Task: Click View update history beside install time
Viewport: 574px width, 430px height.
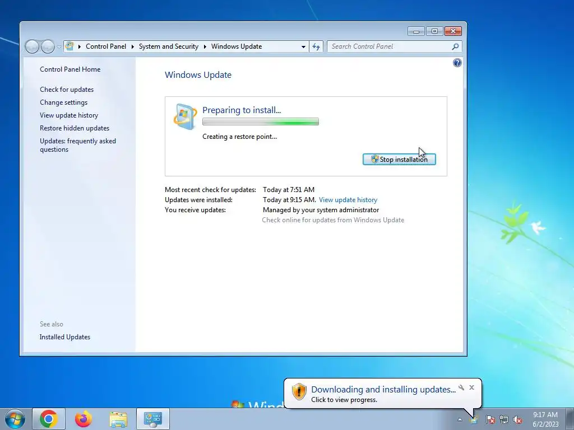Action: (348, 200)
